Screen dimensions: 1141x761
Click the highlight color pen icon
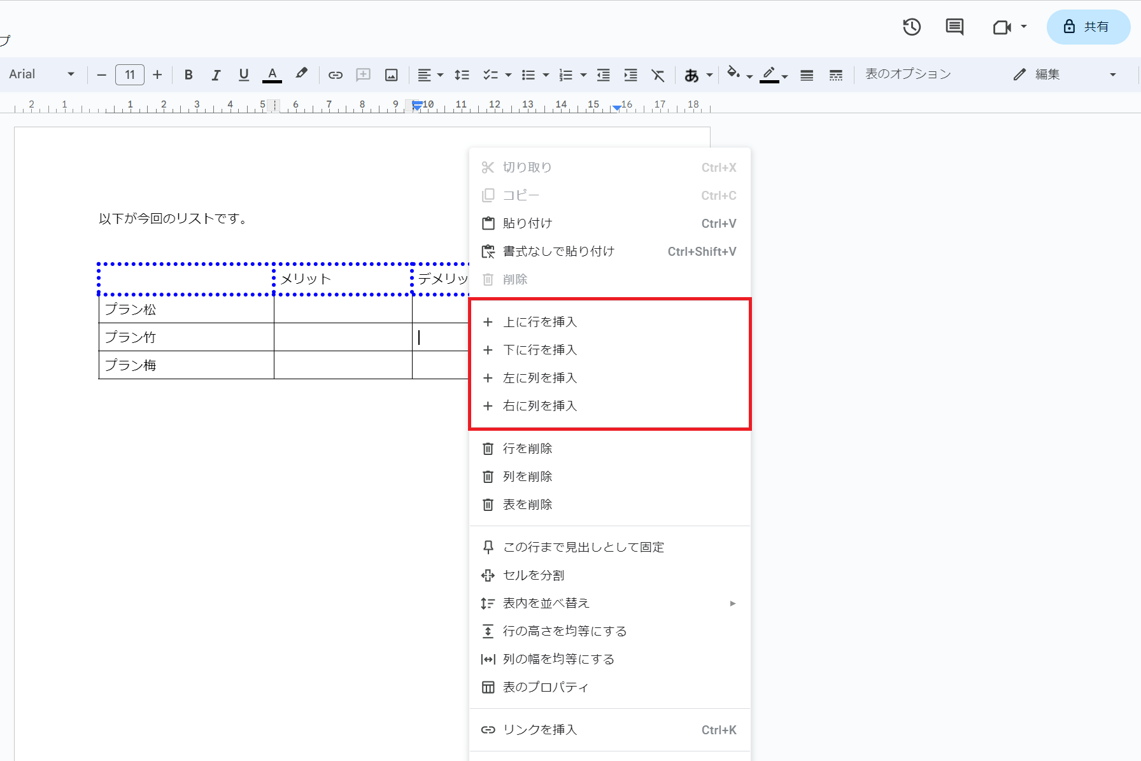tap(301, 74)
